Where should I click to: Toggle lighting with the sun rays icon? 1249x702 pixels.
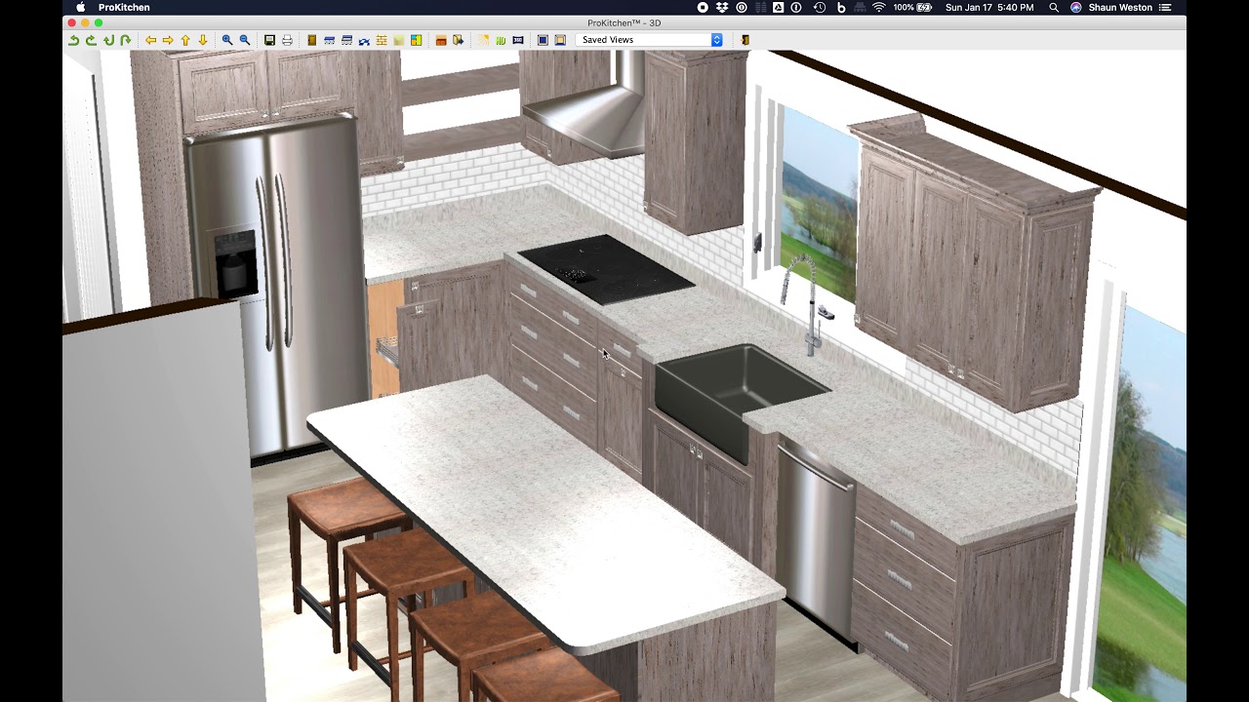(483, 40)
